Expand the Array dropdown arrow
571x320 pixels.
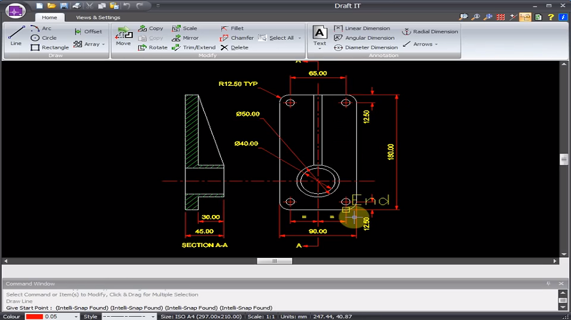tap(103, 45)
